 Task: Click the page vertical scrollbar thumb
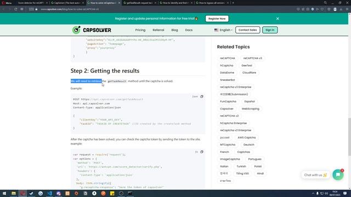pos(349,137)
